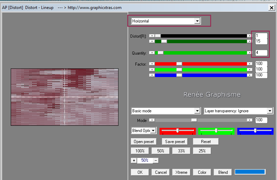Image resolution: width=277 pixels, height=180 pixels.
Task: Adjust the red blend slider
Action: pos(178,131)
